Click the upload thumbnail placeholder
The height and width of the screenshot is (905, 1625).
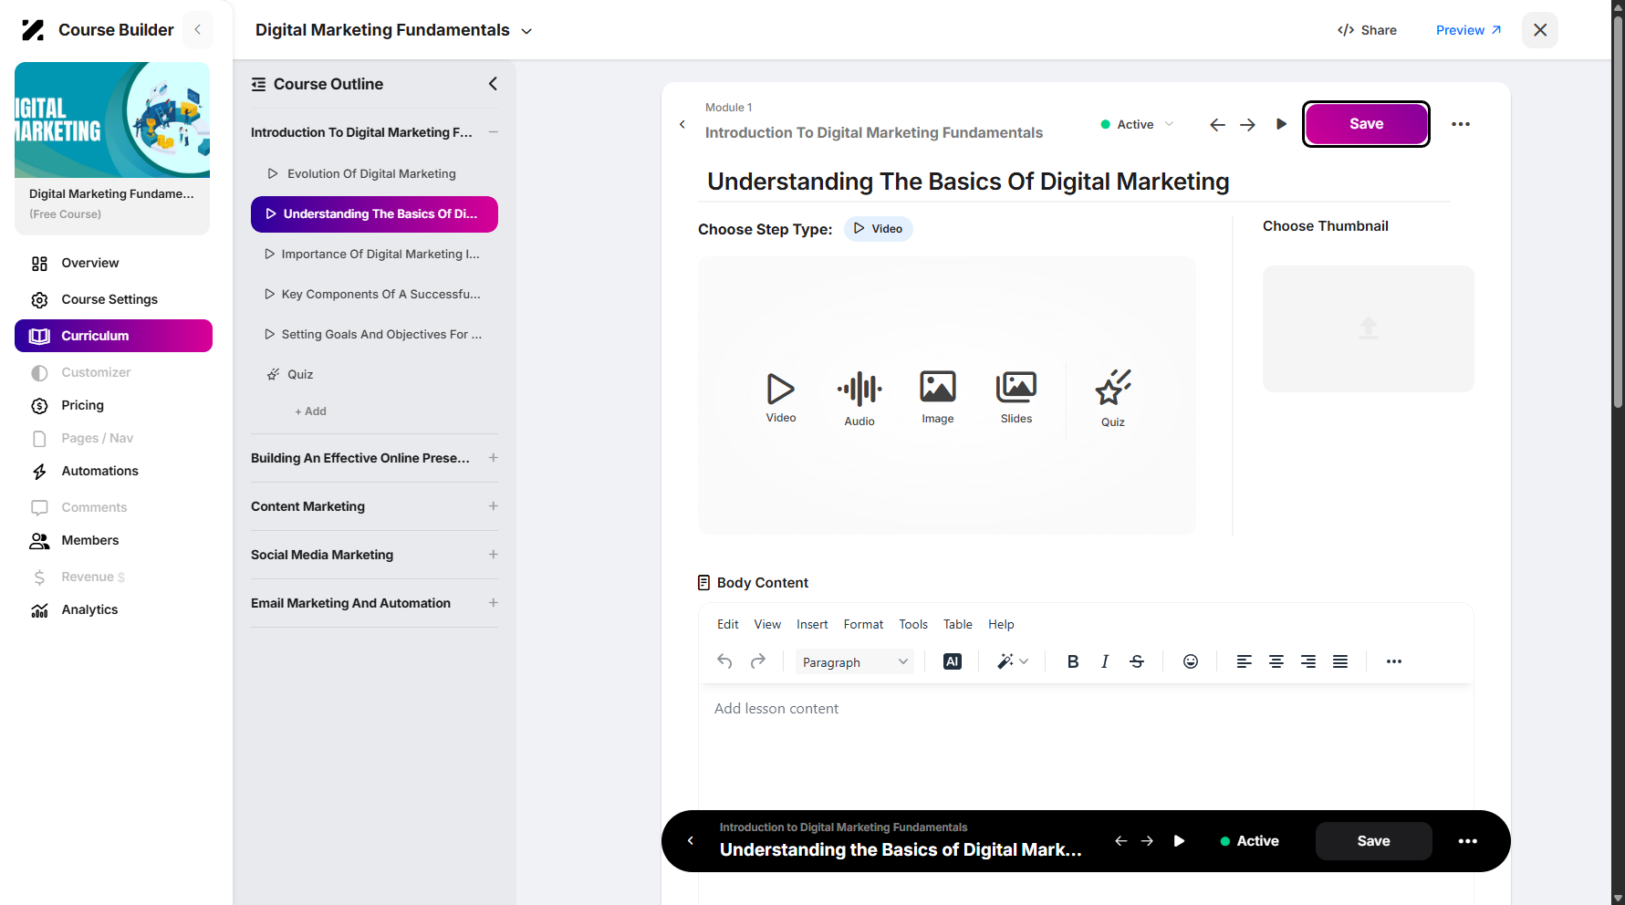point(1368,328)
